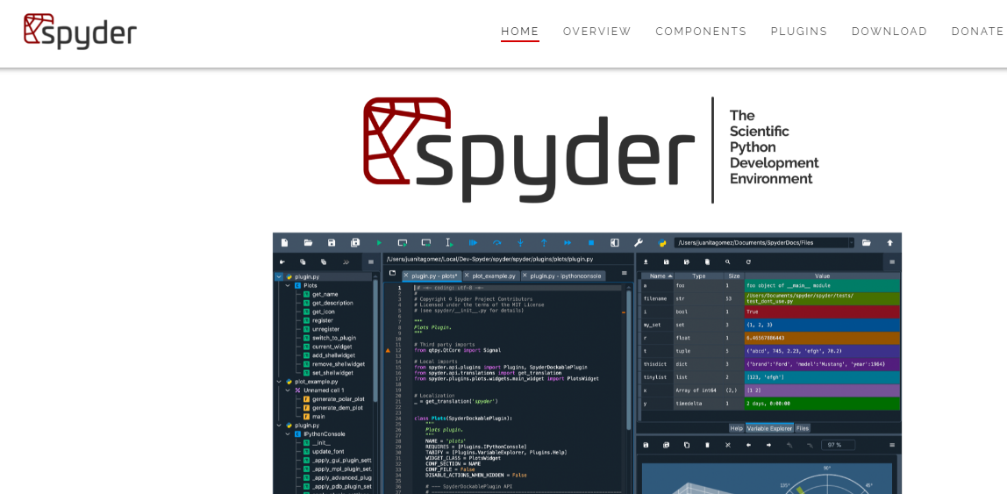Select switch_to_plugin in the outline tree
The height and width of the screenshot is (494, 1007).
(334, 338)
